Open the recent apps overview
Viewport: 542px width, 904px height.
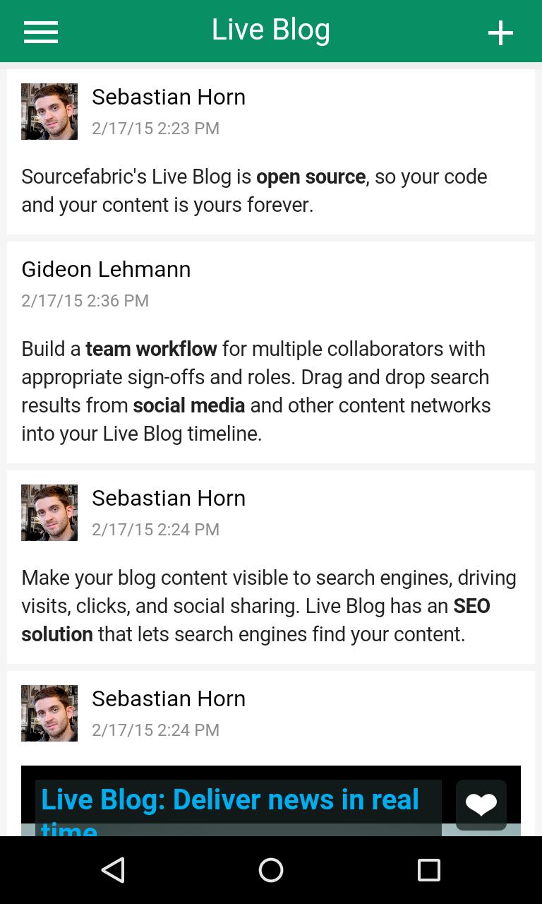pos(428,870)
